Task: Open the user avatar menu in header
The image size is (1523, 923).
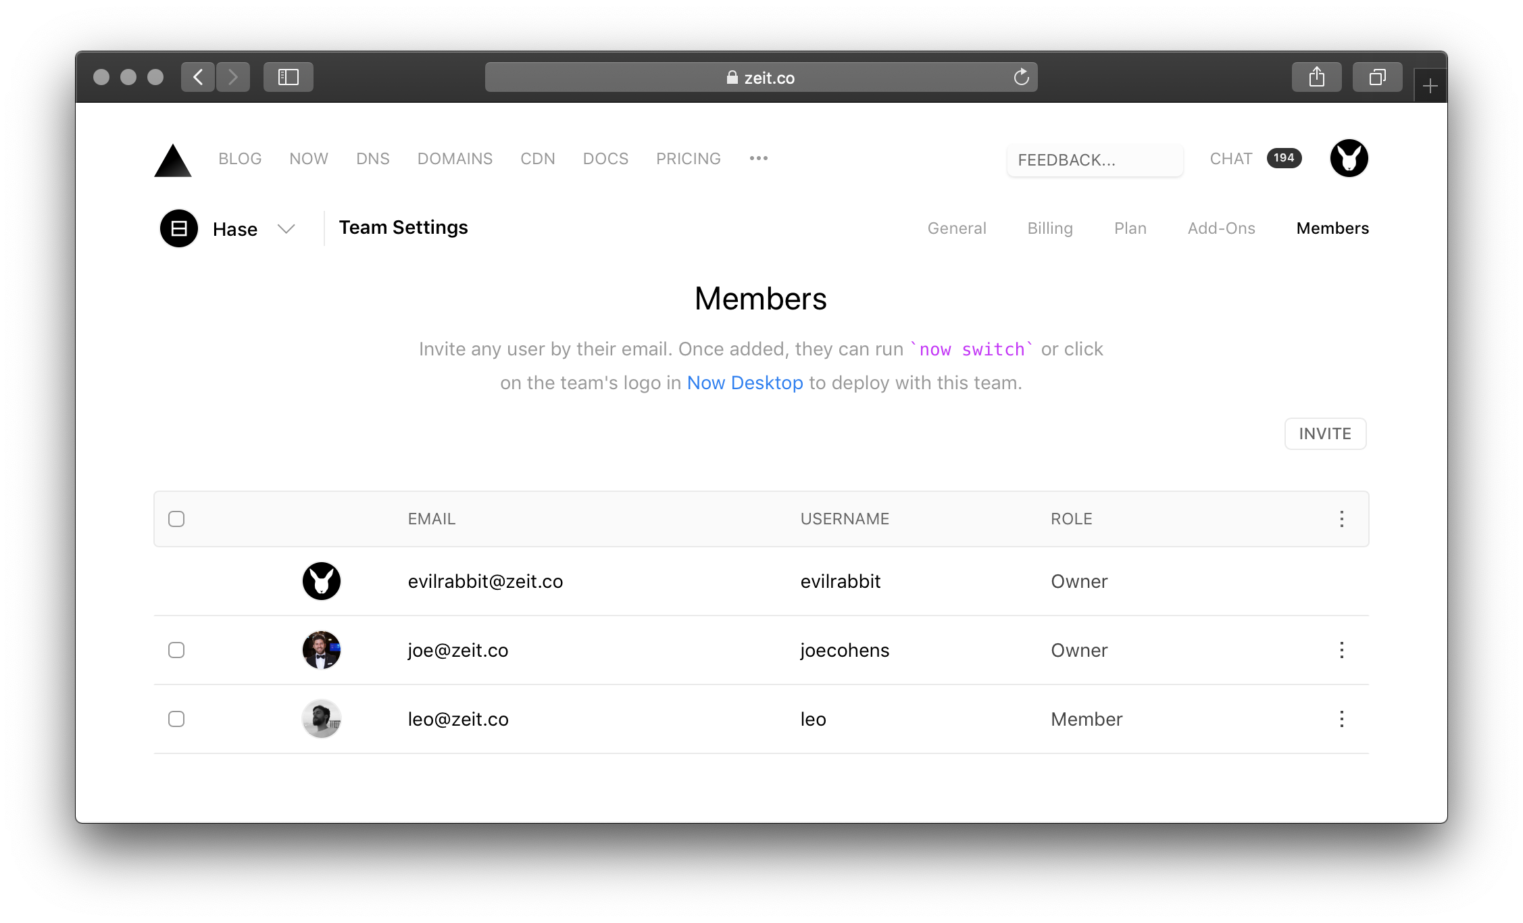Action: (x=1349, y=158)
